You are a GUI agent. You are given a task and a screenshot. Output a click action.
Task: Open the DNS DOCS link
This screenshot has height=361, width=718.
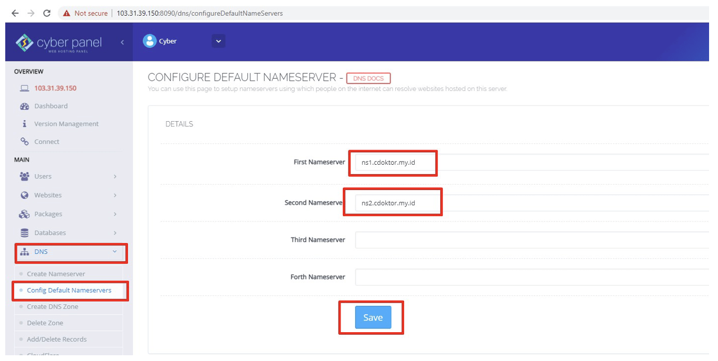coord(368,78)
